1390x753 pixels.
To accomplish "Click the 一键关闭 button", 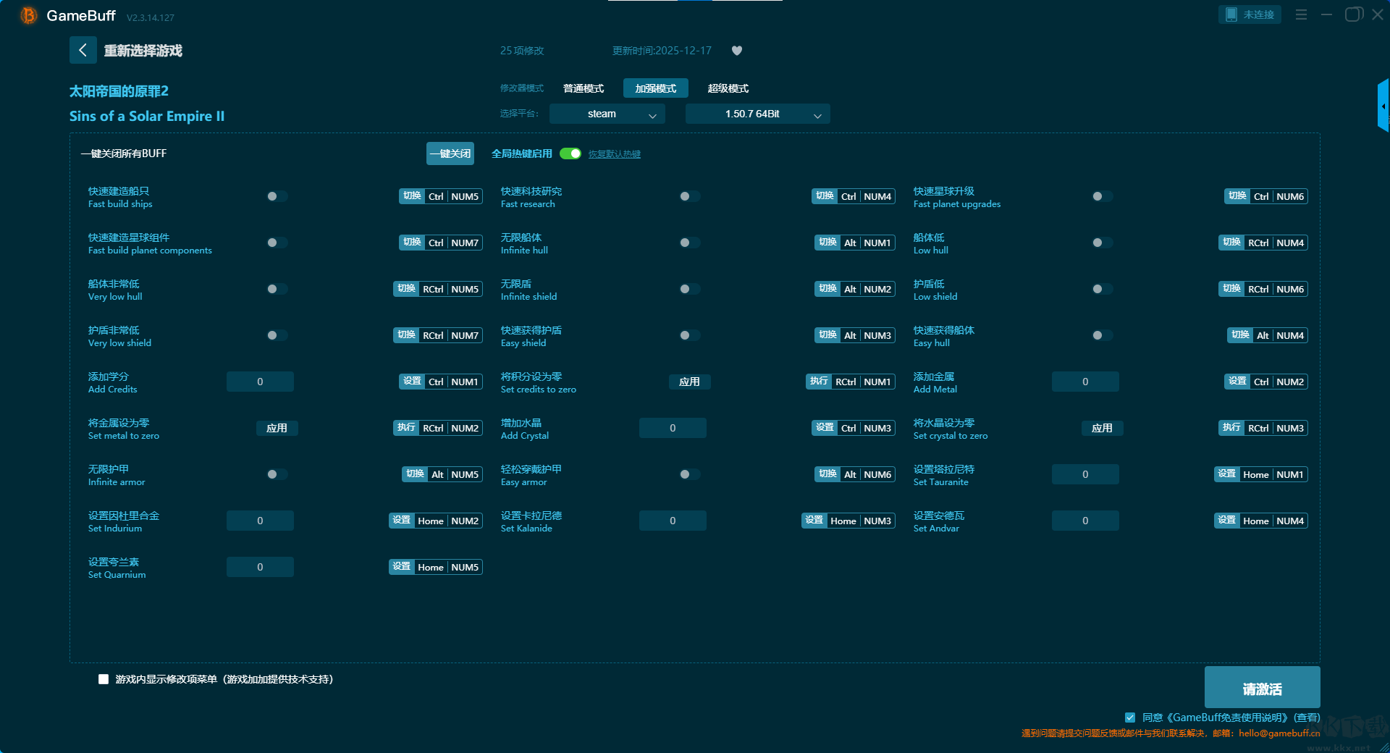I will [x=450, y=153].
